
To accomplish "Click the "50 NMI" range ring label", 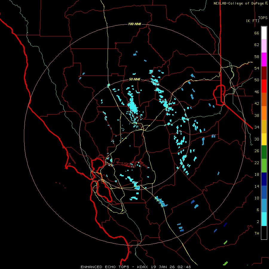I will [x=134, y=79].
